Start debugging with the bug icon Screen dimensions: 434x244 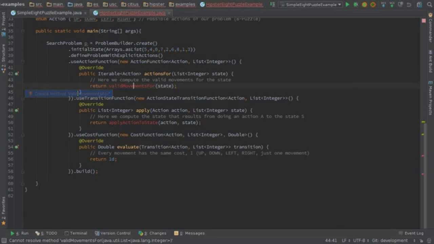click(356, 5)
